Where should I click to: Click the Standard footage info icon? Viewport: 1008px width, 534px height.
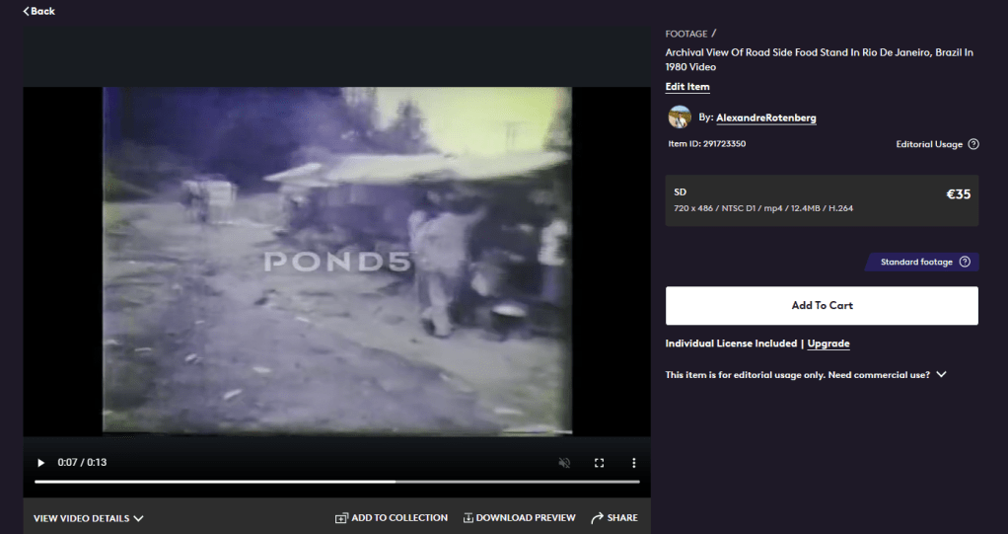[965, 263]
